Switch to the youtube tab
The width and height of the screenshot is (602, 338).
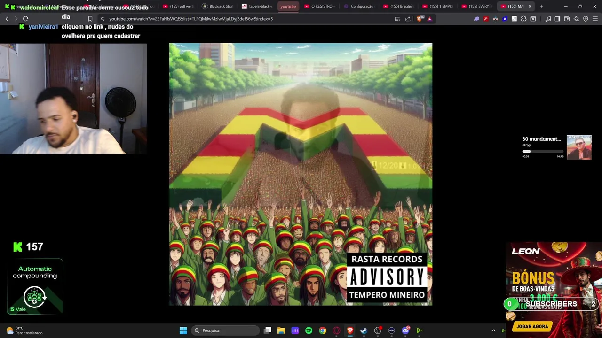tap(288, 6)
